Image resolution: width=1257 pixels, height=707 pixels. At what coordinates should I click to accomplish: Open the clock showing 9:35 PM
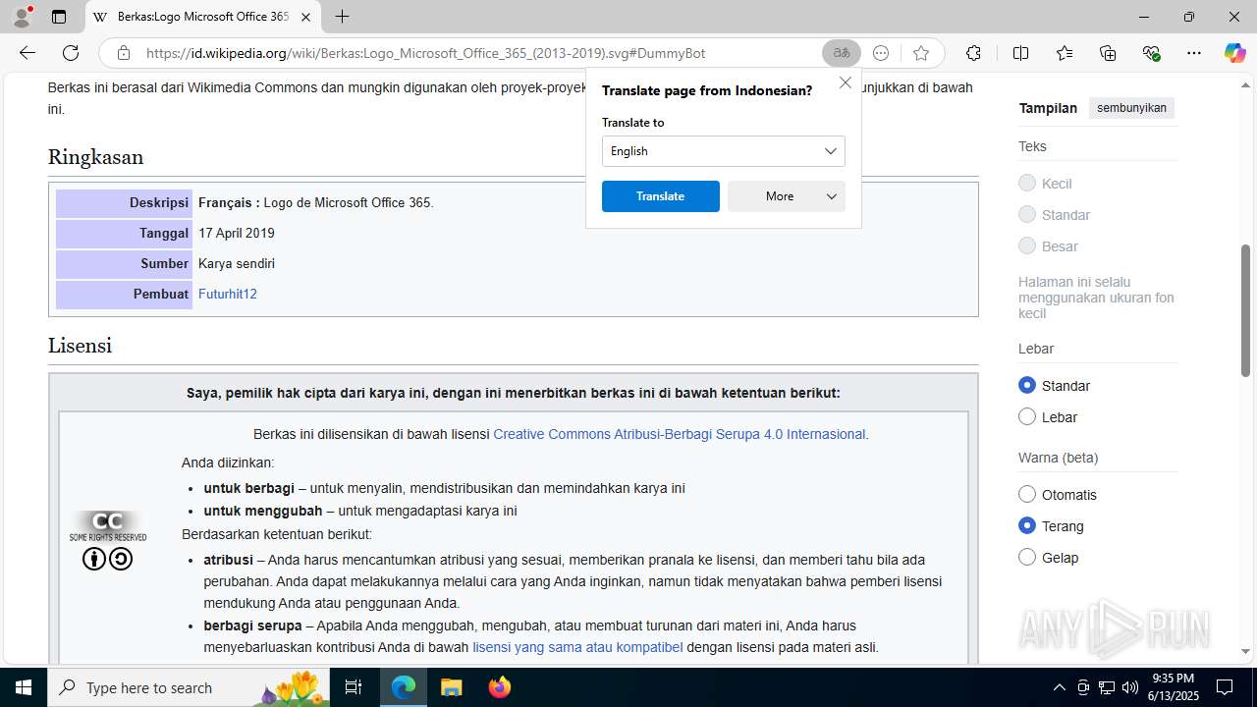1174,687
